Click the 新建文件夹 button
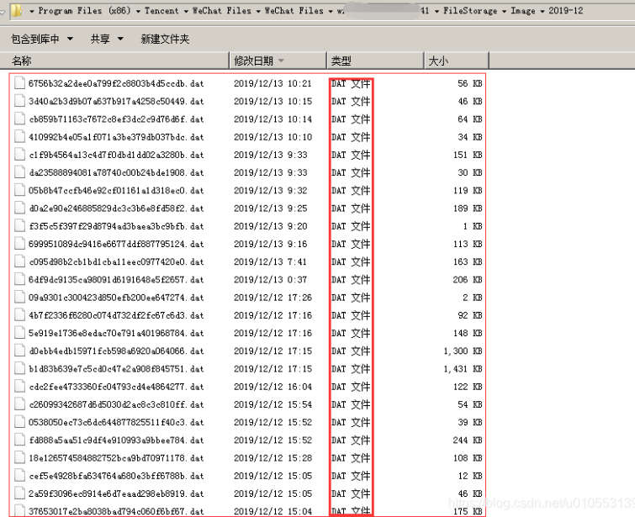 point(165,39)
